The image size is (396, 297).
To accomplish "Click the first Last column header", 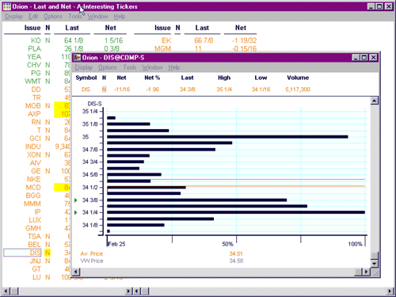I will click(x=72, y=28).
